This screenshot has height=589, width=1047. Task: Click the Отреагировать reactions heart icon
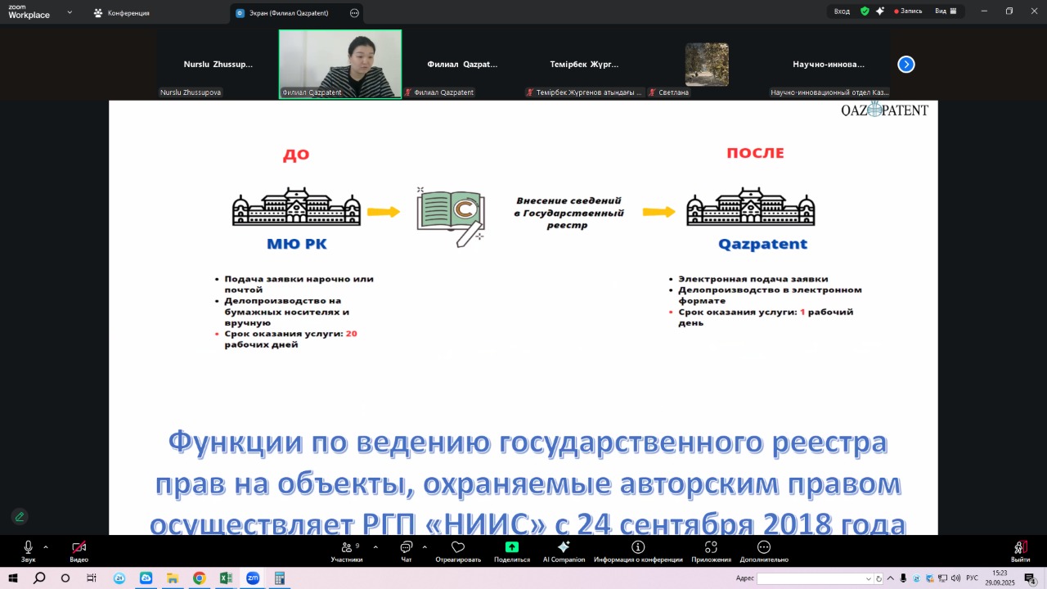[x=458, y=547]
